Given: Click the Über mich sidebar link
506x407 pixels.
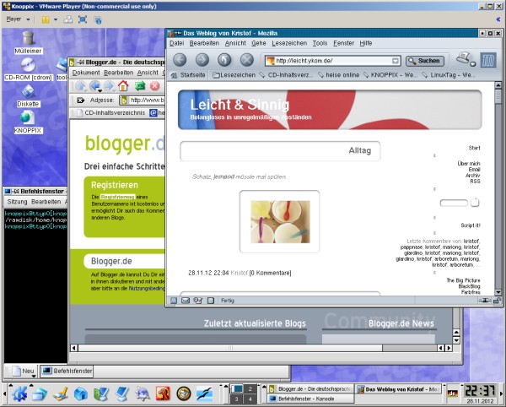Looking at the screenshot, I should (x=469, y=164).
